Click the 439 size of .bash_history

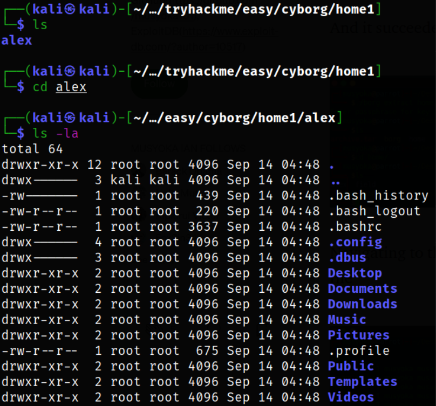[x=207, y=196]
